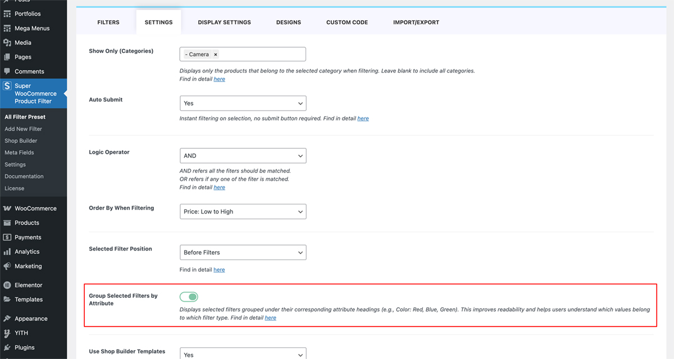The height and width of the screenshot is (359, 674).
Task: Open the Products menu label
Action: tap(27, 223)
